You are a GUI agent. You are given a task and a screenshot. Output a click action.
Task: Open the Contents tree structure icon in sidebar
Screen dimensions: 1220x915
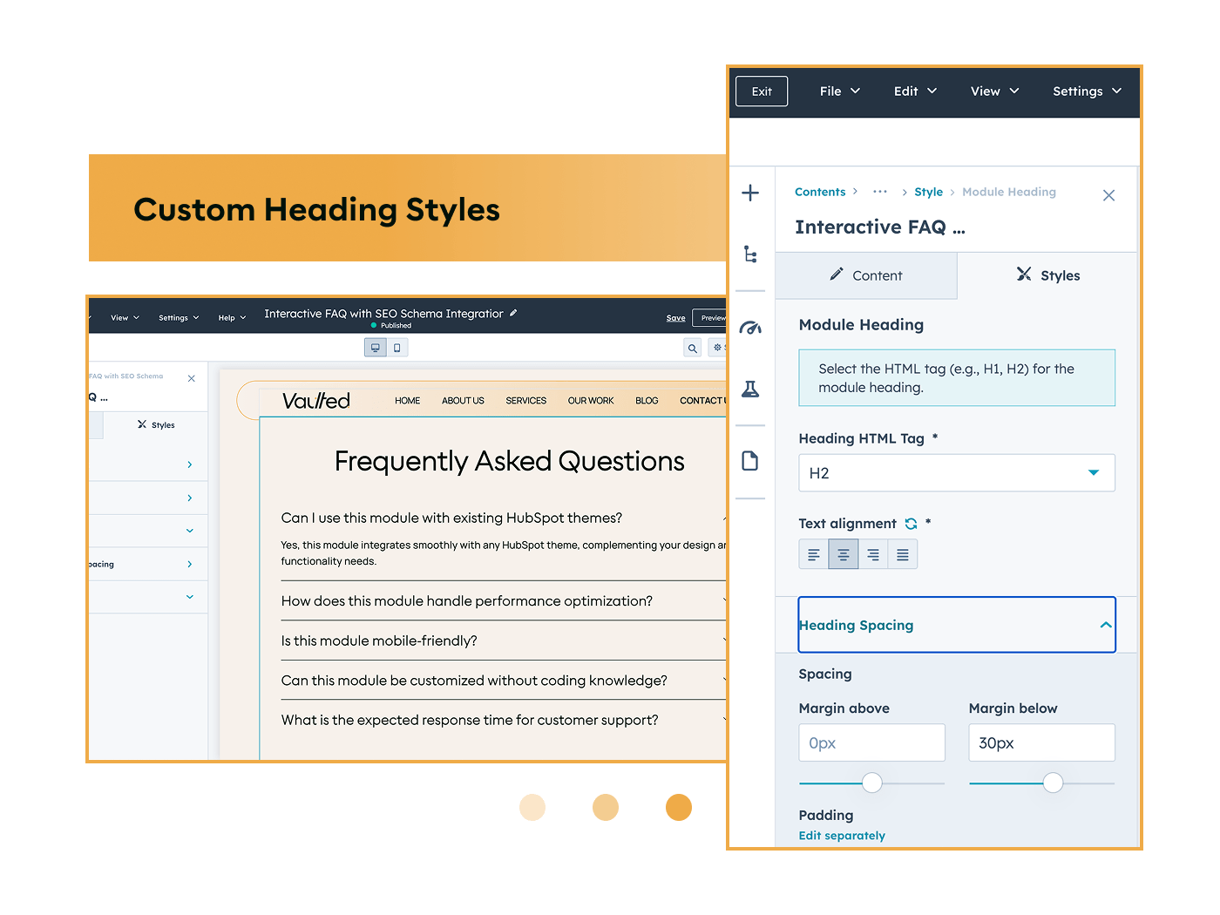(x=750, y=254)
